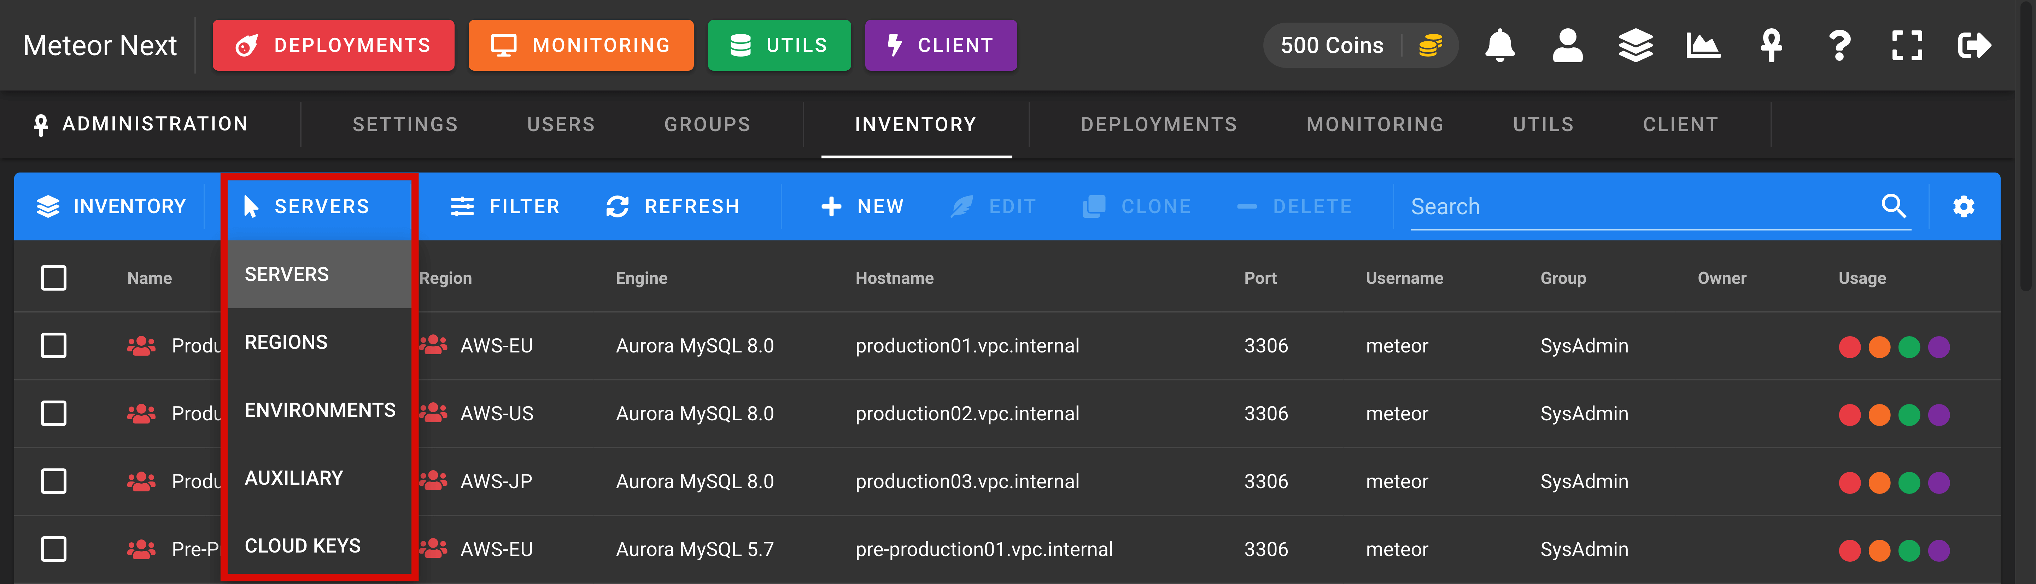Toggle fullscreen mode icon
2036x584 pixels.
pyautogui.click(x=1907, y=45)
